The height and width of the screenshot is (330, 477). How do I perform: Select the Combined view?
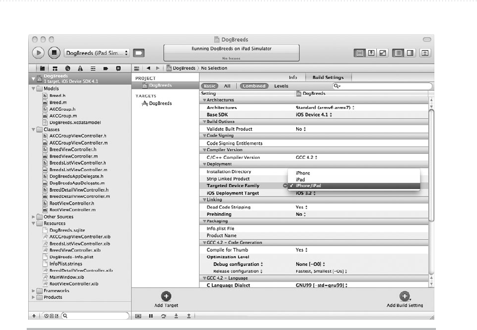254,86
